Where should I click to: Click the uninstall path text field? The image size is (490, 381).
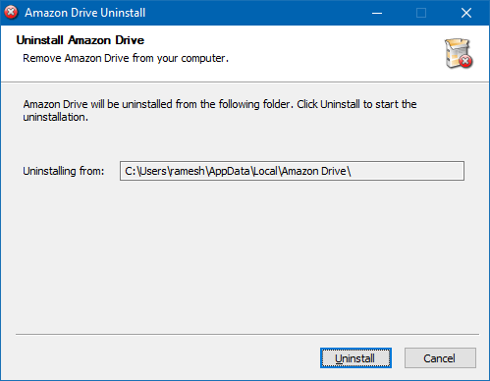click(x=292, y=171)
